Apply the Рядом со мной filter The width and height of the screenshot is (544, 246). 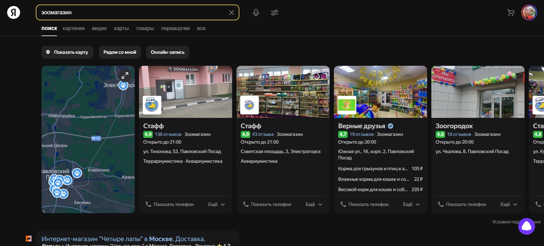pos(120,52)
